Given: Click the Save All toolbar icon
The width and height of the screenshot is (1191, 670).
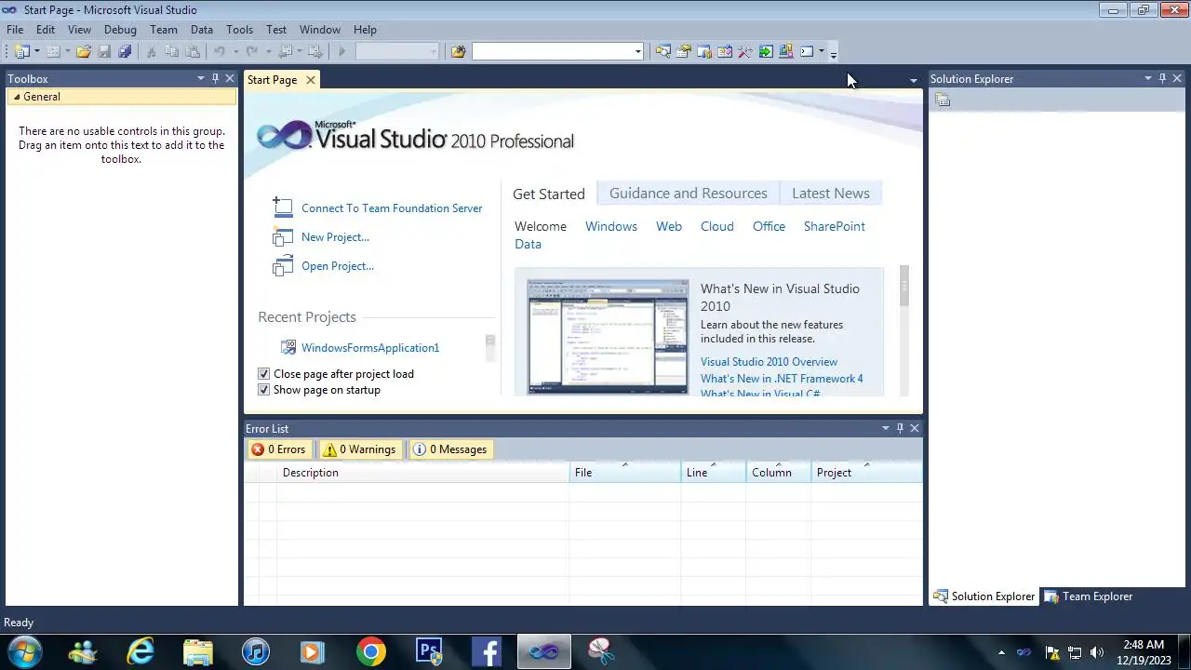Looking at the screenshot, I should tap(125, 52).
